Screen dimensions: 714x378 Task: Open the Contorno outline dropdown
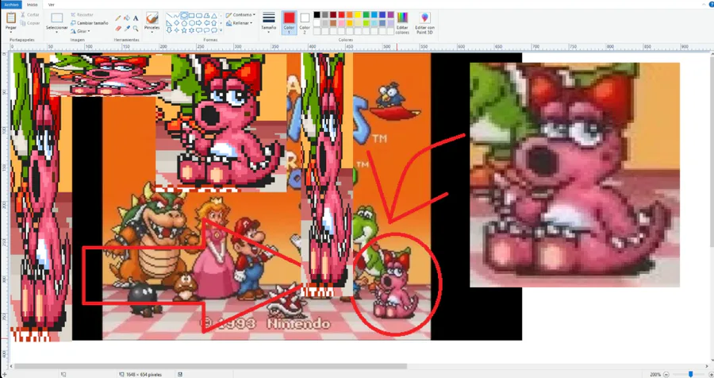tap(241, 14)
